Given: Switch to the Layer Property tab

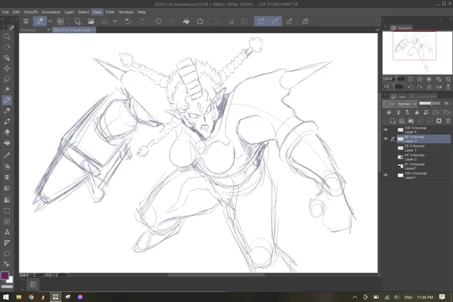Looking at the screenshot, I should tap(423, 96).
